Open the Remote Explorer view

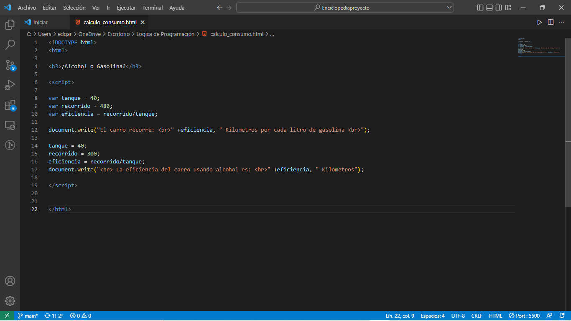click(10, 125)
